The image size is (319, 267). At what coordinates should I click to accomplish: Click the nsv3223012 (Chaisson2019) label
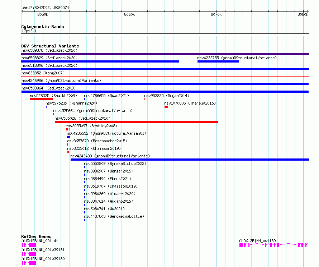(94, 148)
